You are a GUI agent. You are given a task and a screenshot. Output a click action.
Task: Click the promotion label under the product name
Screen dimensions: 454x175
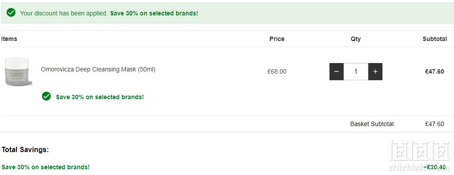click(x=100, y=97)
